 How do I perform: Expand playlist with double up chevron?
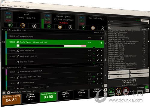point(106,44)
